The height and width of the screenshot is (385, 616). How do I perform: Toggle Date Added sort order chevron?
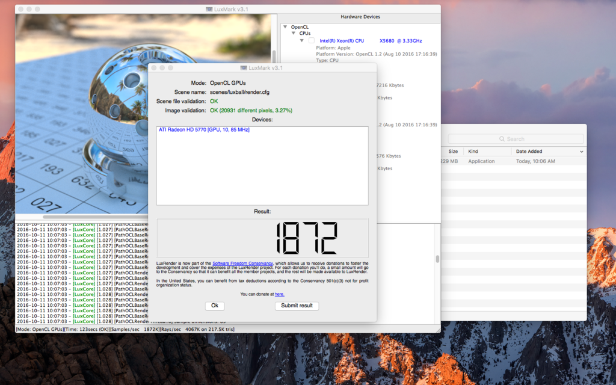[x=582, y=152]
